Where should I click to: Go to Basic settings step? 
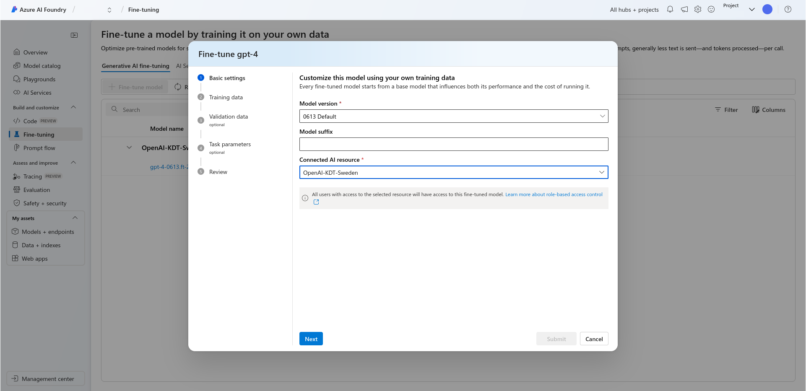227,78
